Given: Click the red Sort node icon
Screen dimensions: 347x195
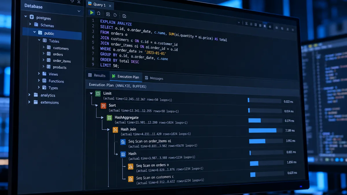Looking at the screenshot, I should tap(104, 106).
